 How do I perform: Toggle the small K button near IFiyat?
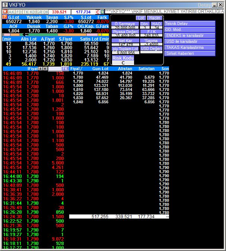click(45, 69)
